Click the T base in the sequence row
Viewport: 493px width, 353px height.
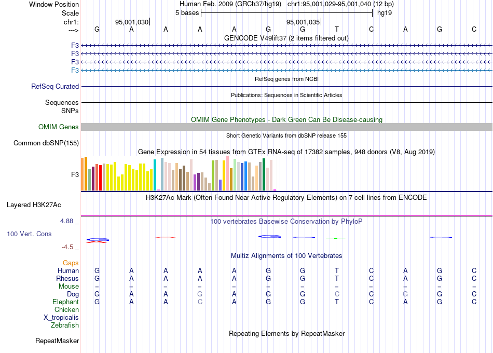point(337,29)
